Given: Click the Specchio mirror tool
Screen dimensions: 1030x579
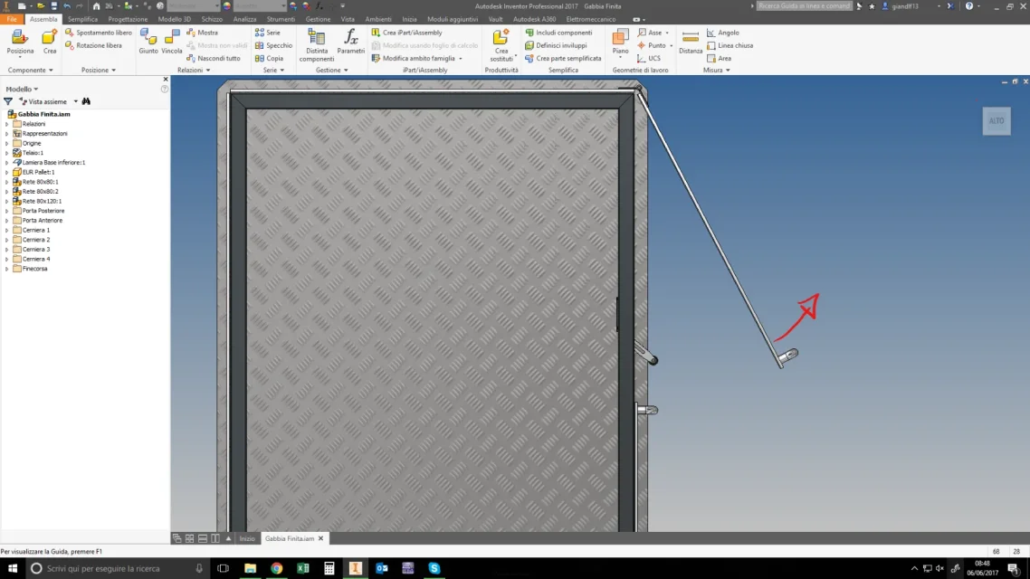Looking at the screenshot, I should click(x=273, y=45).
